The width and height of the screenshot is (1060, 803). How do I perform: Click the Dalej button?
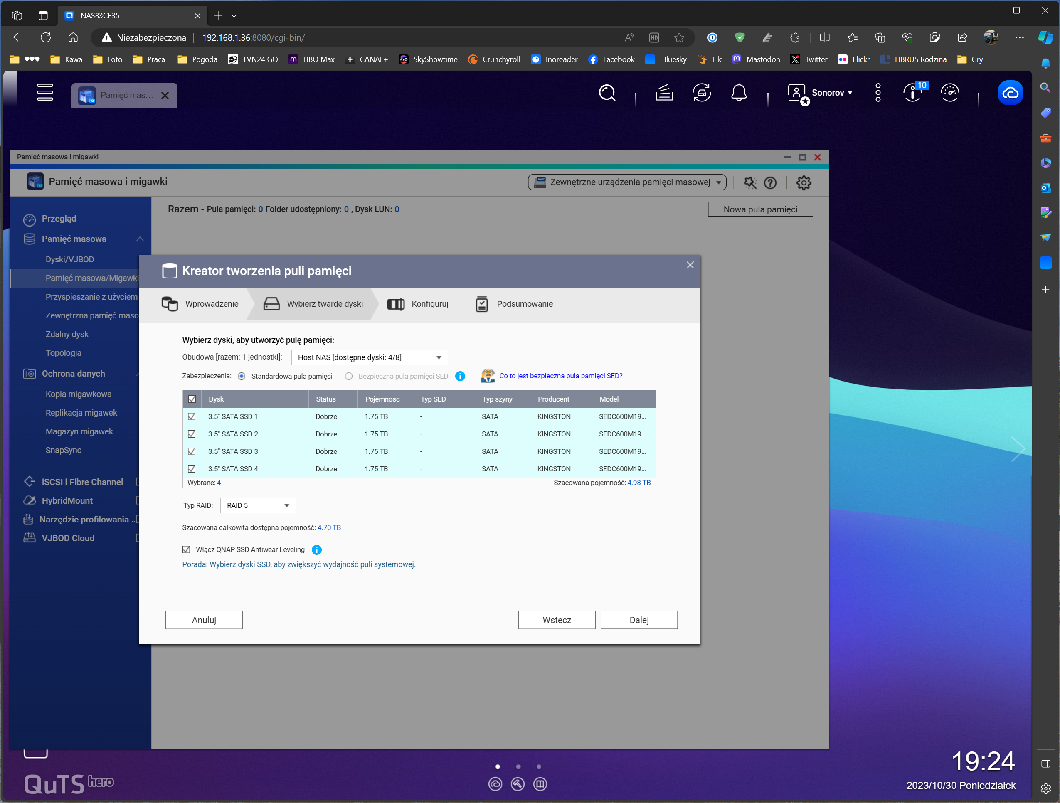pos(639,620)
